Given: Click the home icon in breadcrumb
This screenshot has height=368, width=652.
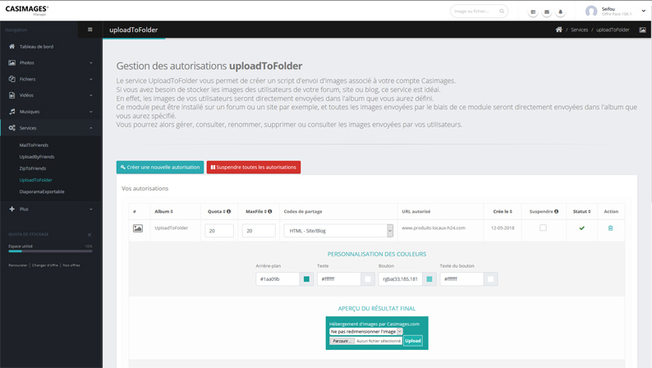Looking at the screenshot, I should tap(559, 30).
